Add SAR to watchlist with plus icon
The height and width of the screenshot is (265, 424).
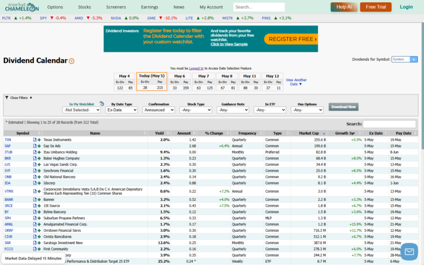(39, 243)
